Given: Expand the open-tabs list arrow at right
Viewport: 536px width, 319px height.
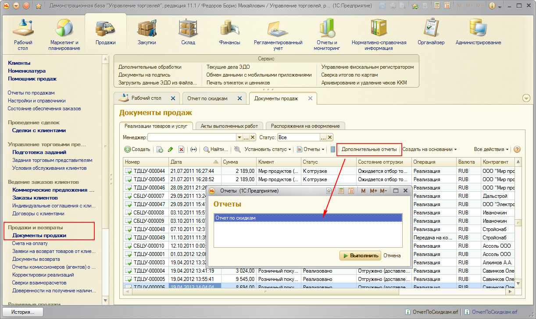Looking at the screenshot, I should [526, 98].
